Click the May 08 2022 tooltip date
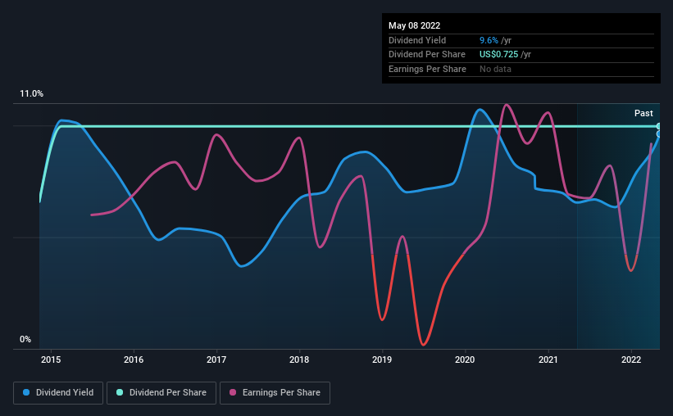673x416 pixels. 414,25
